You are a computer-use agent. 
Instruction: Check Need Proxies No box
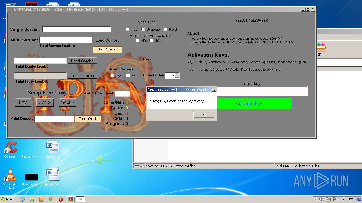point(128,76)
